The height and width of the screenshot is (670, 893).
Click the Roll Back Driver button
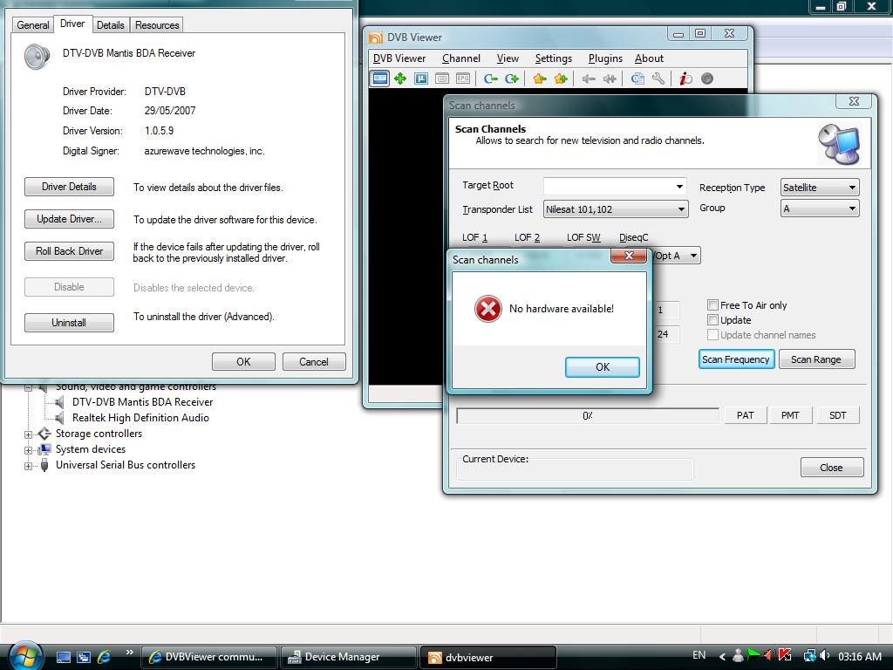coord(69,251)
